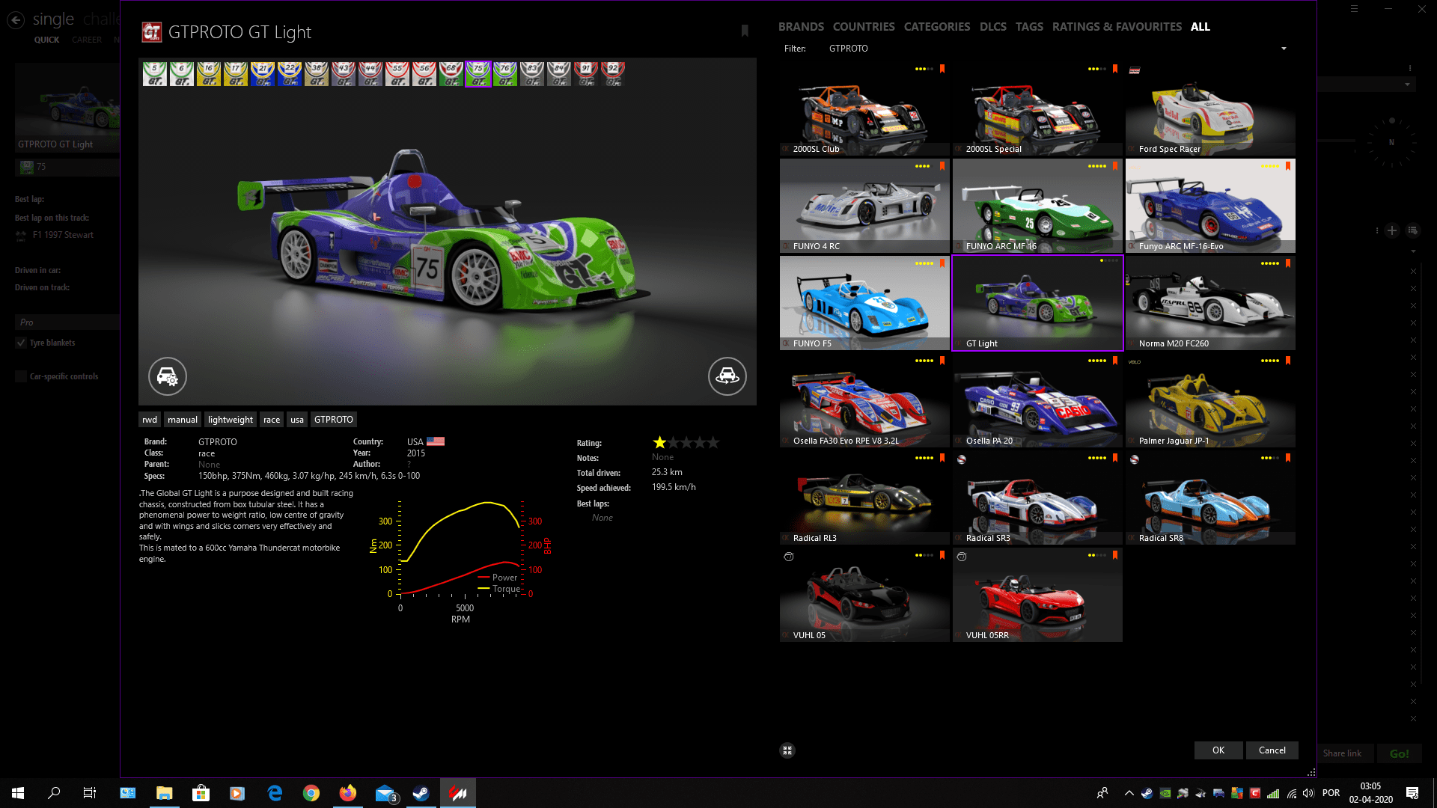Select the grey number 83 skin
1437x808 pixels.
pos(532,74)
